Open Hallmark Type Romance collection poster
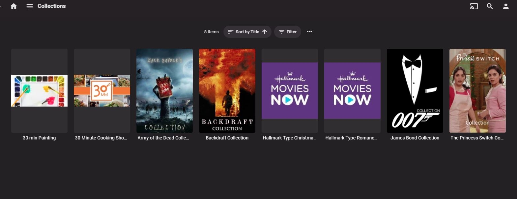The width and height of the screenshot is (517, 199). point(352,91)
